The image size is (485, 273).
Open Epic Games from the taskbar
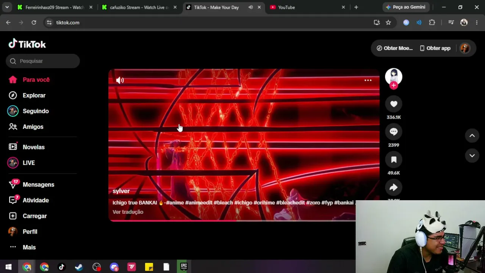point(184,267)
